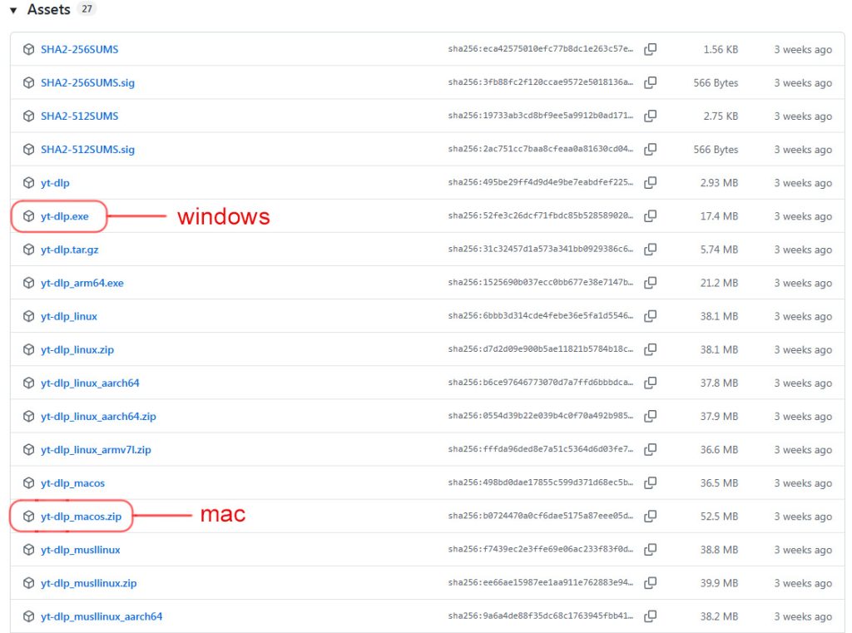Screen dimensions: 852x633
Task: Download yt-dlp_linux_armv7l.zip
Action: click(x=96, y=449)
